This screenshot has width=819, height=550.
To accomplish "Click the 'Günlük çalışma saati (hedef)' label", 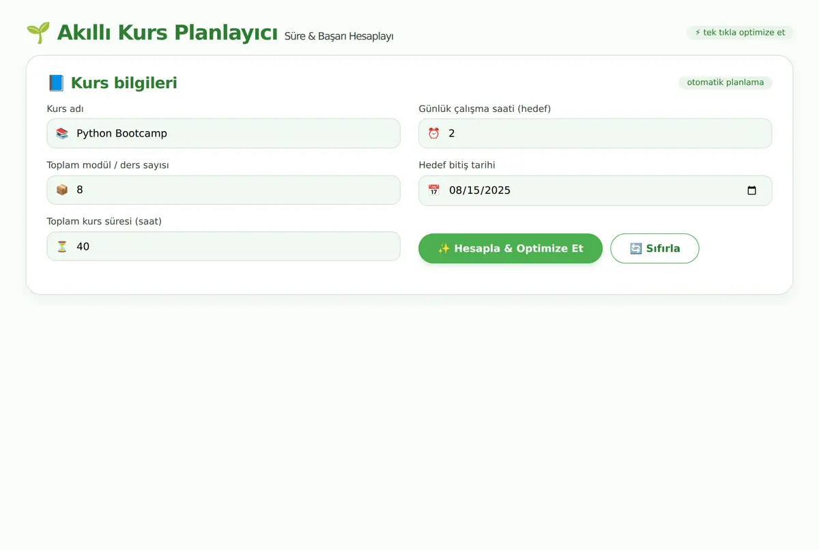I will pos(485,108).
